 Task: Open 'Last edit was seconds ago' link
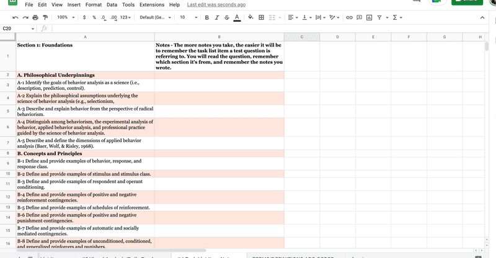[216, 5]
